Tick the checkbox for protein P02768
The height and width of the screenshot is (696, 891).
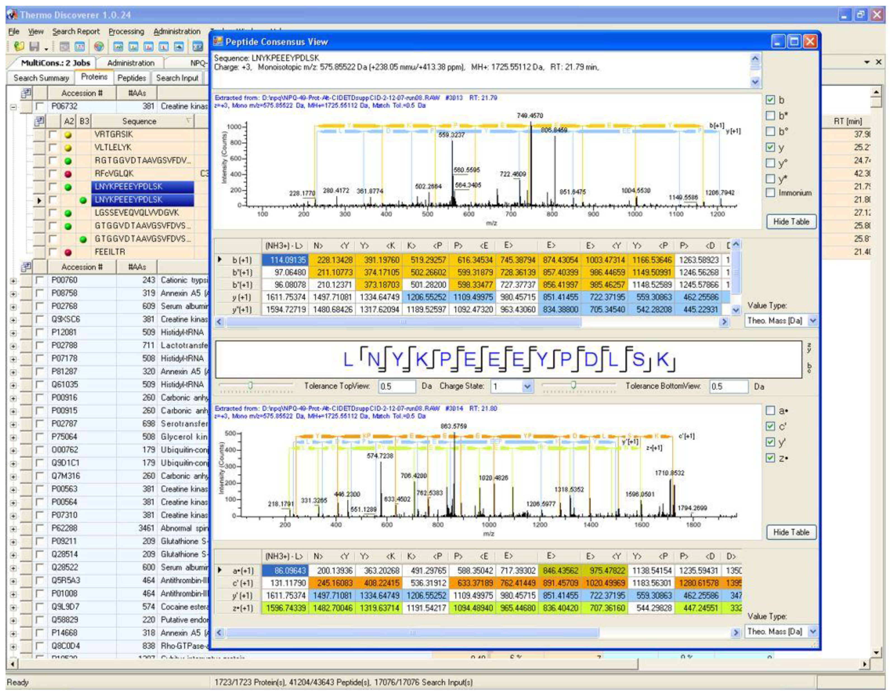click(x=40, y=306)
